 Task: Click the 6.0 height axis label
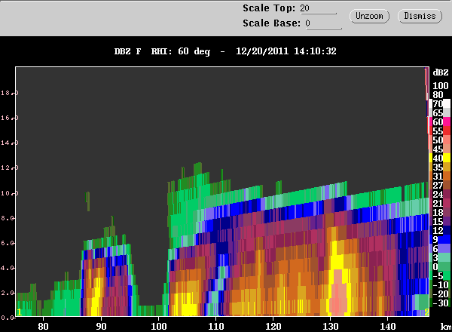click(8, 243)
